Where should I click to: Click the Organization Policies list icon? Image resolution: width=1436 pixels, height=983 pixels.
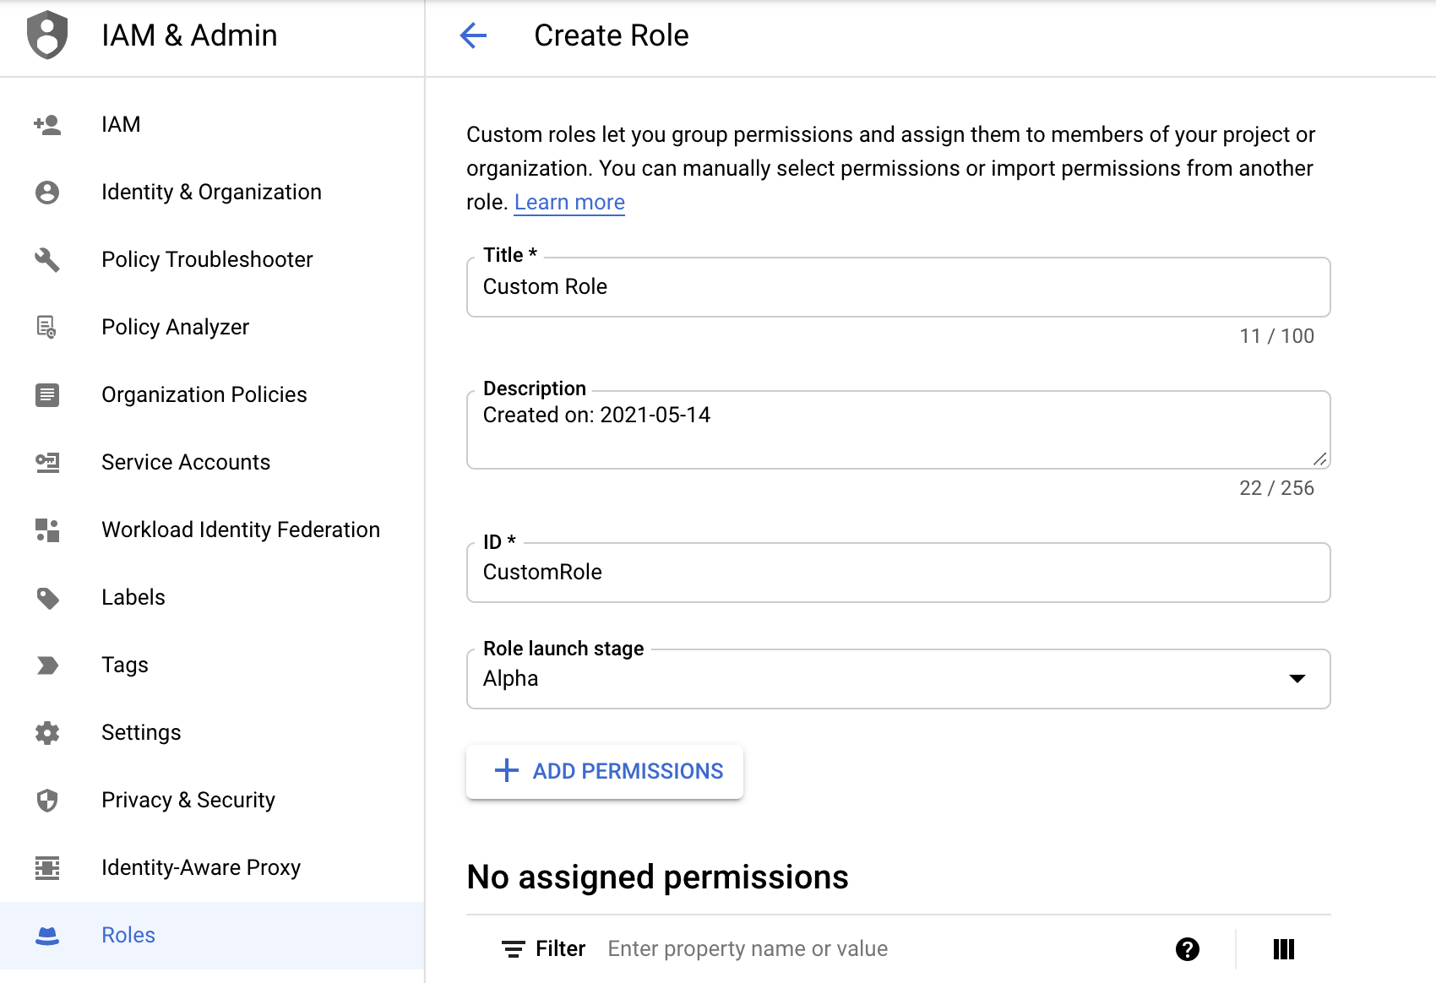pyautogui.click(x=47, y=394)
